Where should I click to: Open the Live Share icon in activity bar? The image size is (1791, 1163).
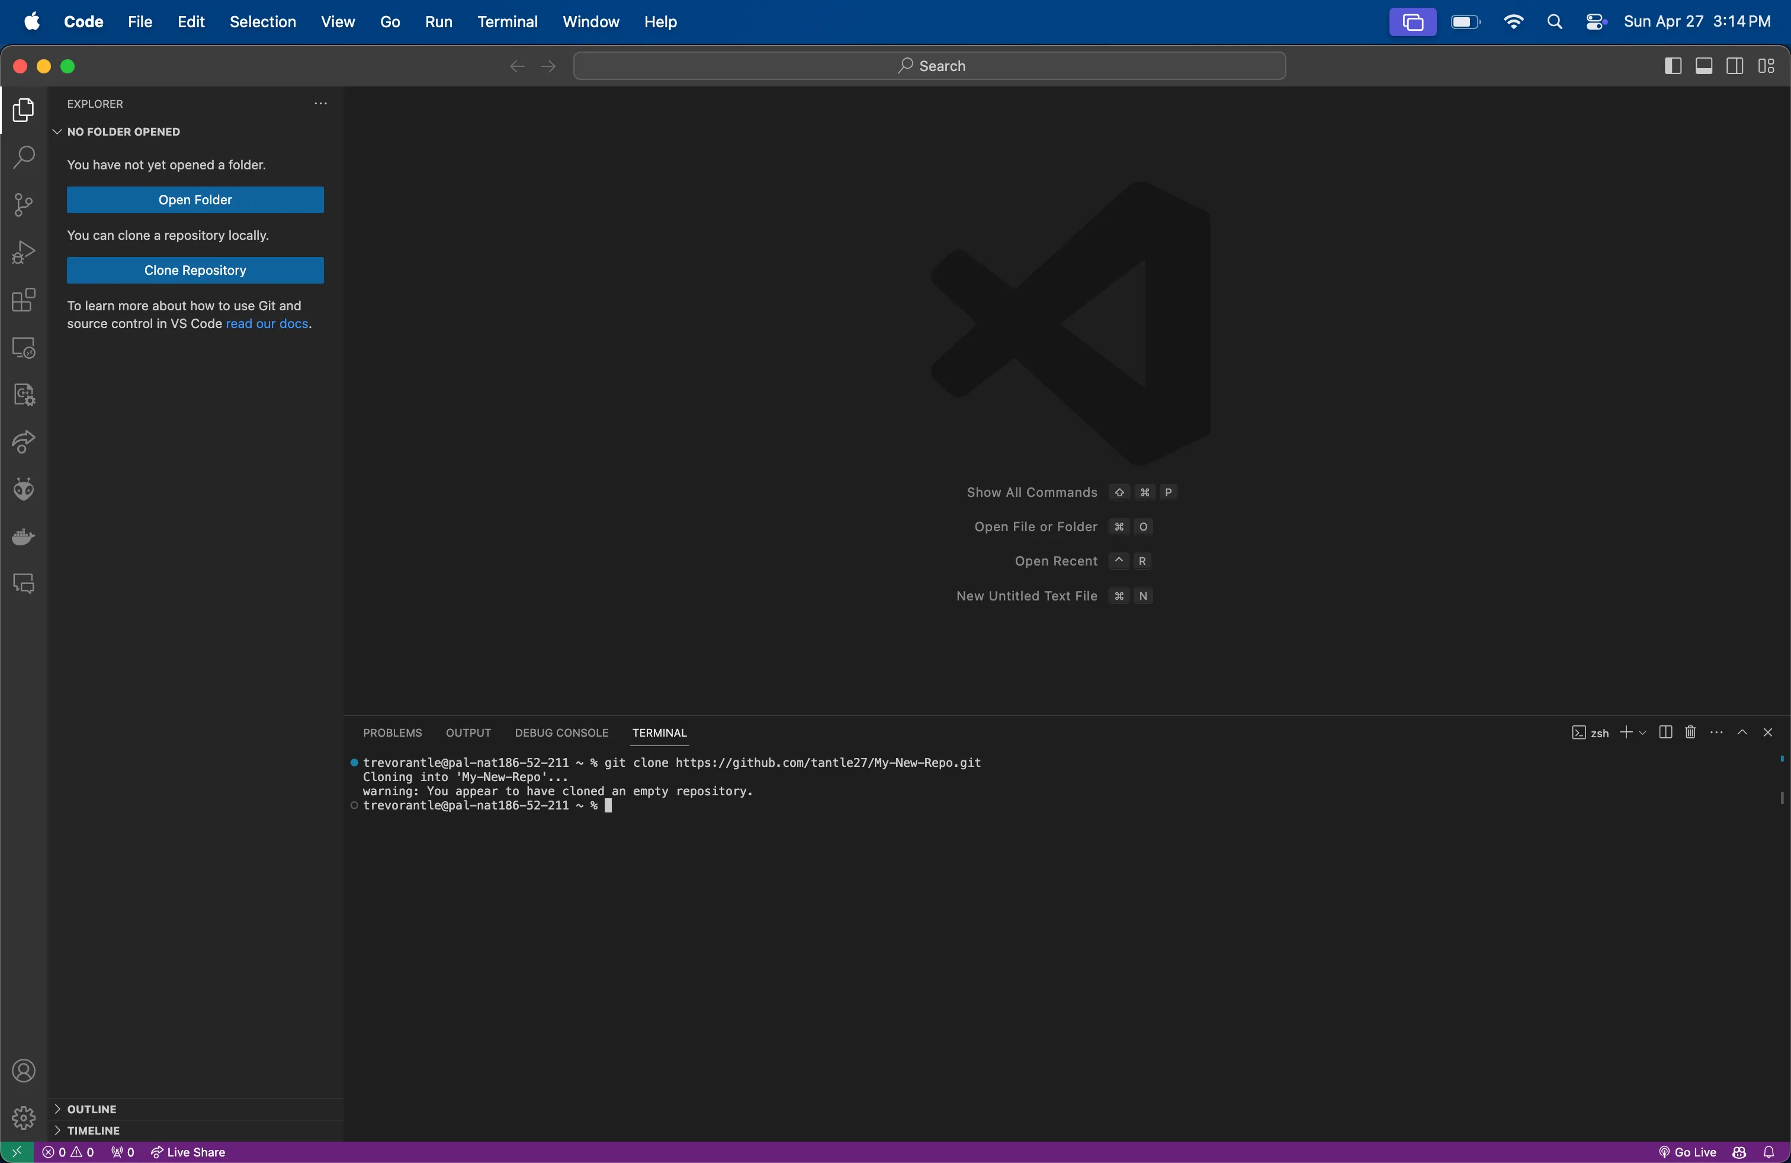24,442
